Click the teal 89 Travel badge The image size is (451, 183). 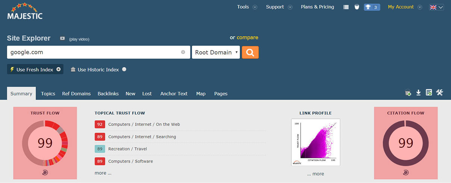(x=100, y=149)
